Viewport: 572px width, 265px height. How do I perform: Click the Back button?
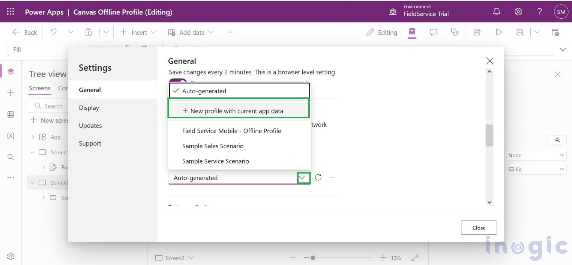25,33
